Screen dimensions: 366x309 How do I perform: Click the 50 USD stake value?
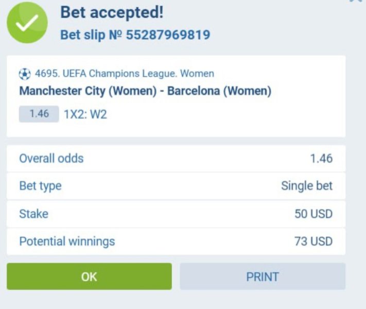(313, 214)
